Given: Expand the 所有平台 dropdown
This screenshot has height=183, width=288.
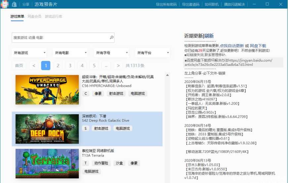Looking at the screenshot, I should [153, 53].
